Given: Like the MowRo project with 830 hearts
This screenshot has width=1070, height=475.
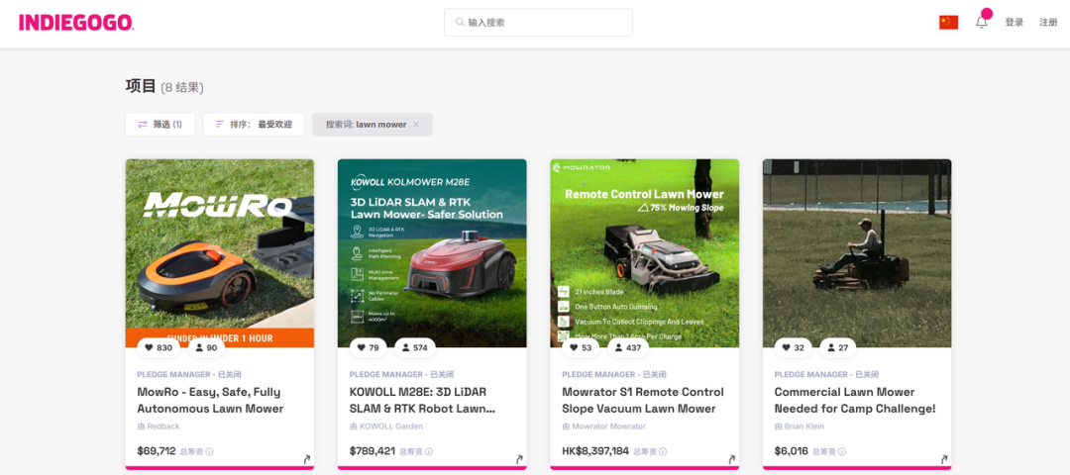Looking at the screenshot, I should click(159, 347).
